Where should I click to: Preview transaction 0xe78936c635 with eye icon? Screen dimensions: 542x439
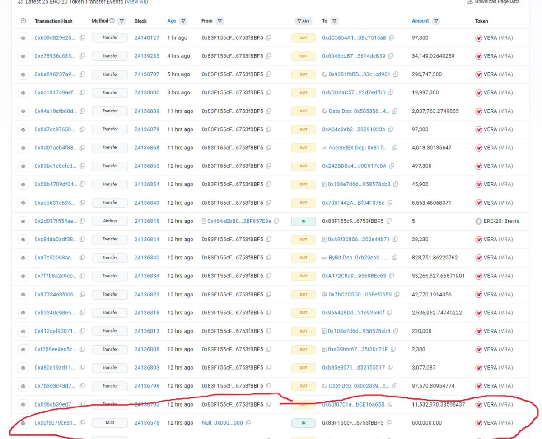click(23, 56)
